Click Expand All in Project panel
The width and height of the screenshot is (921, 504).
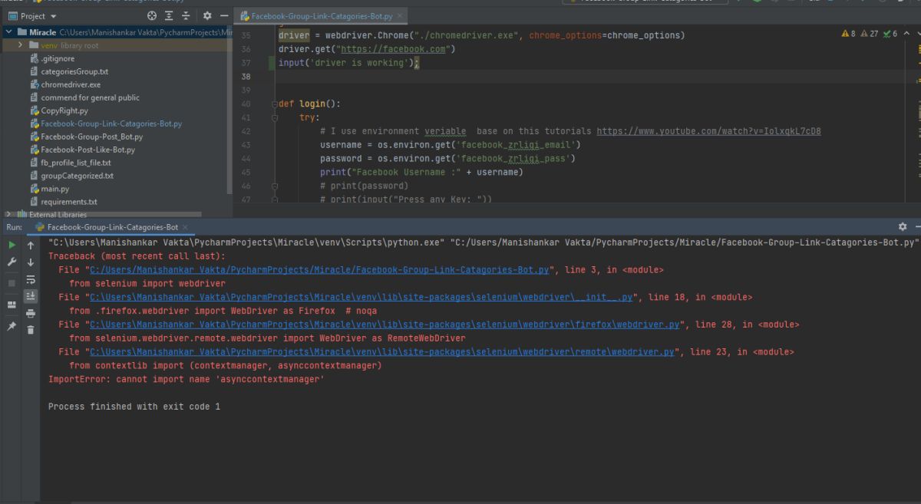pyautogui.click(x=169, y=15)
